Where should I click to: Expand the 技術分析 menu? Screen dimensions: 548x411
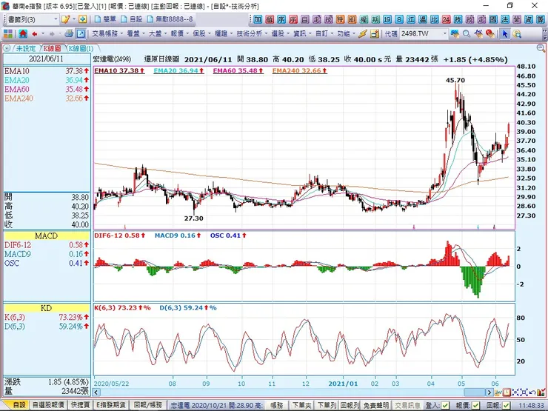tap(252, 34)
